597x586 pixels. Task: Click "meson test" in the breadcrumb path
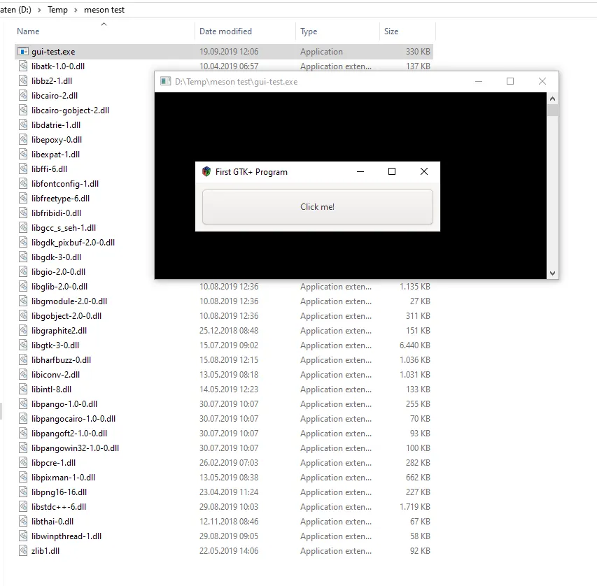point(104,10)
